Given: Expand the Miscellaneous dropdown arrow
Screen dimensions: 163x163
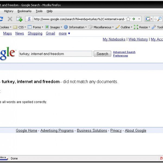Looking at the screenshot, I should click(x=113, y=27).
